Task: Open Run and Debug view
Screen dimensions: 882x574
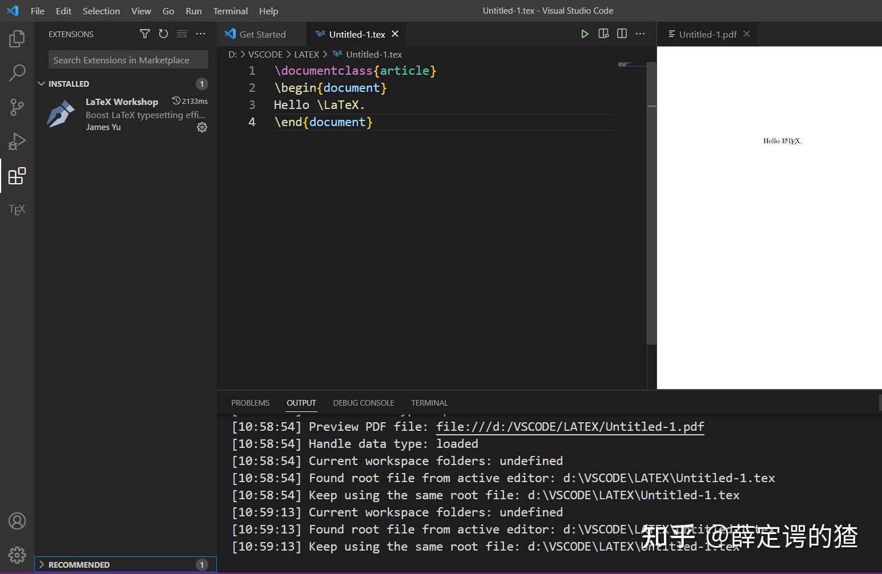Action: click(x=17, y=141)
